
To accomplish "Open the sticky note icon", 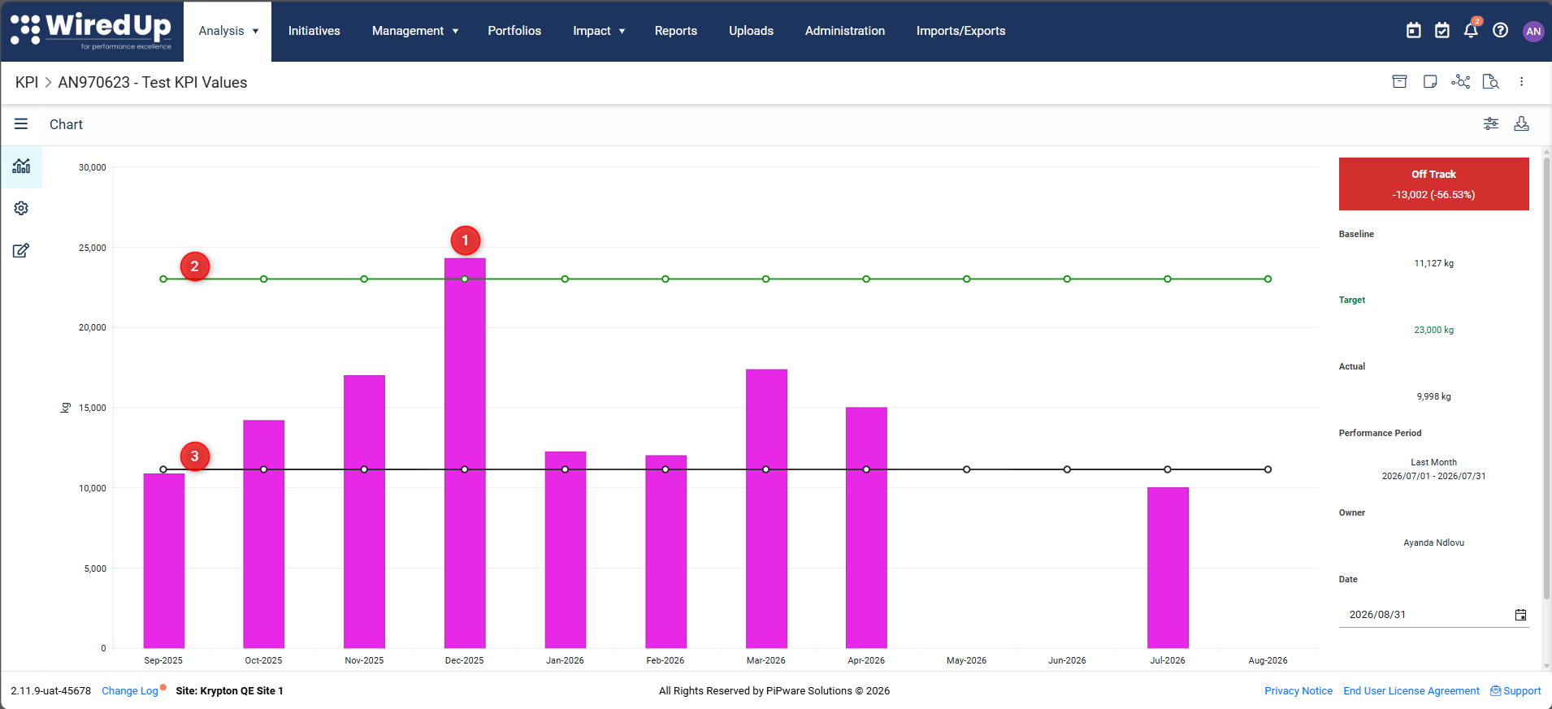I will coord(1430,81).
